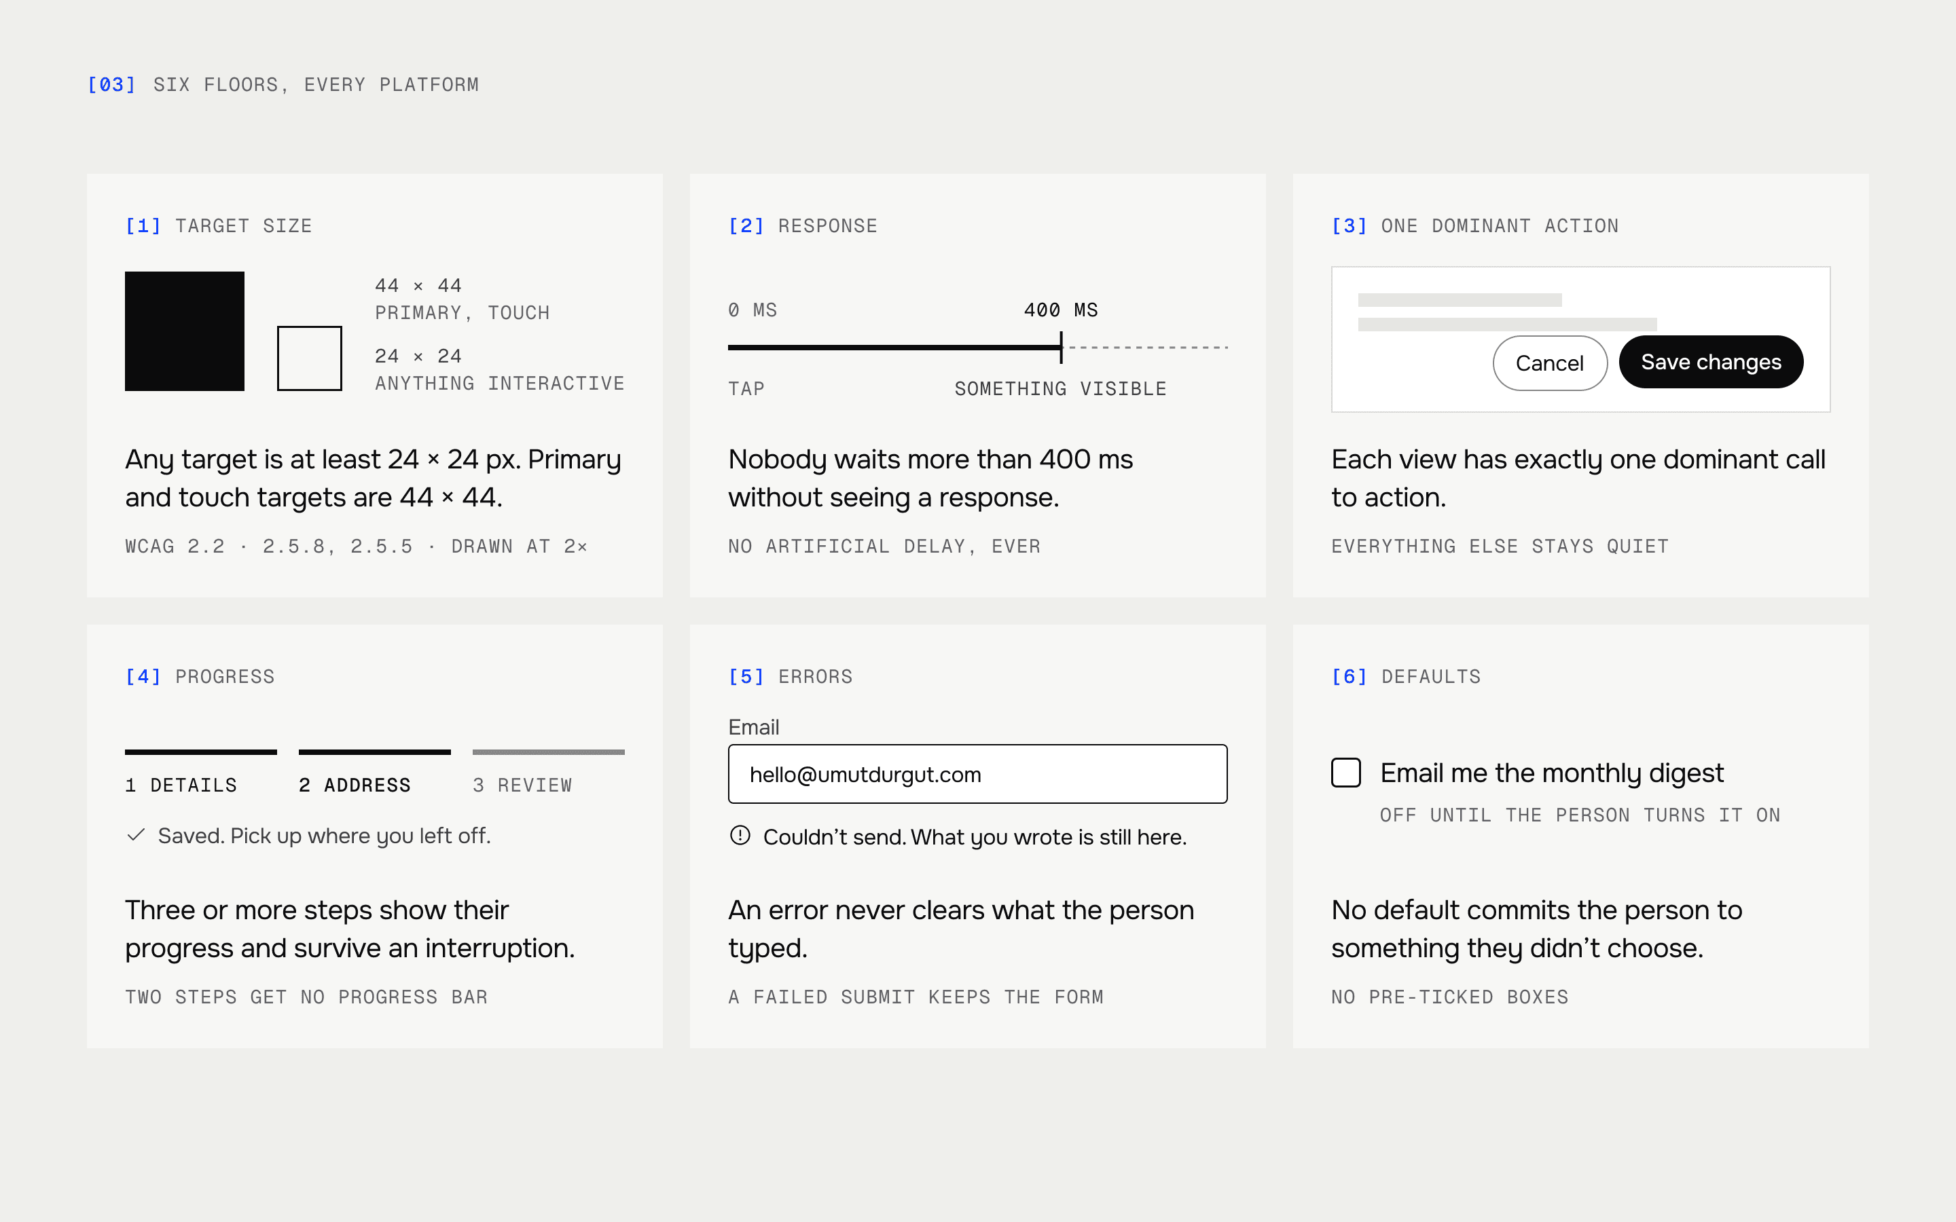Click the '[4] PROGRESS' label

200,678
